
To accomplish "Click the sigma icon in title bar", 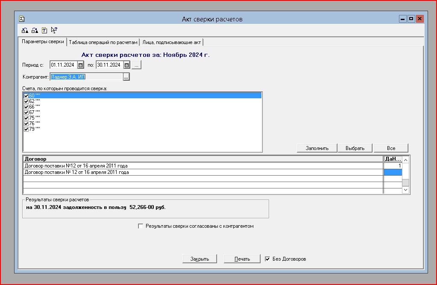I will click(22, 19).
